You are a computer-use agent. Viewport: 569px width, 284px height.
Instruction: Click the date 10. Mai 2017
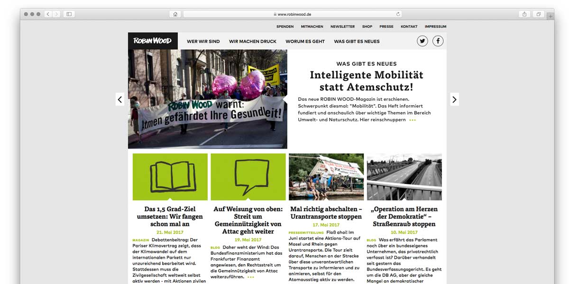pyautogui.click(x=404, y=232)
